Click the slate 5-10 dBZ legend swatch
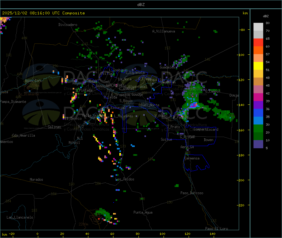 (x=258, y=144)
